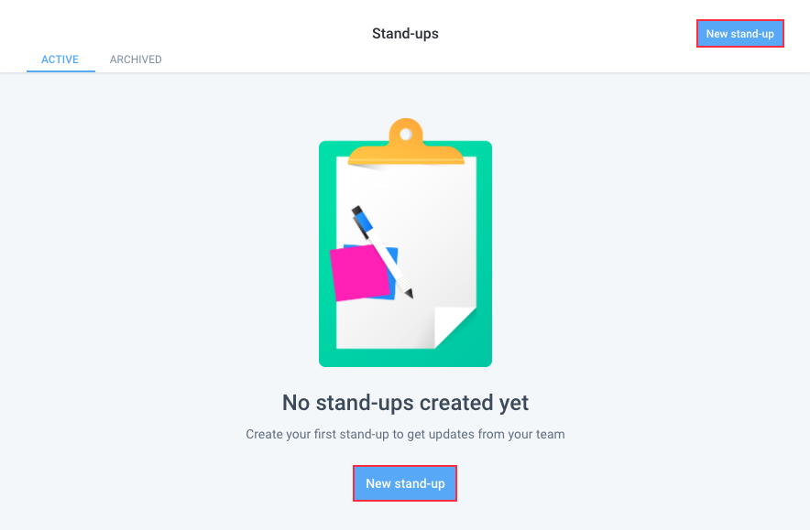
Task: Click the 'Create your first stand-up' subtitle text
Action: click(x=405, y=434)
